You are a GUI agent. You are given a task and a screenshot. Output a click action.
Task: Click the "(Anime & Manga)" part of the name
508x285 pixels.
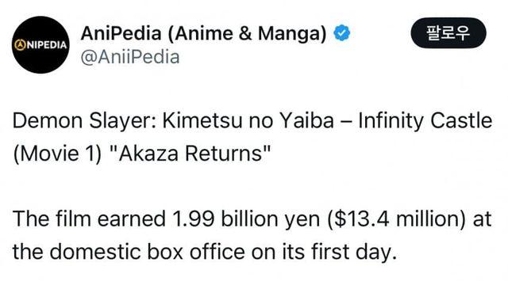point(247,33)
